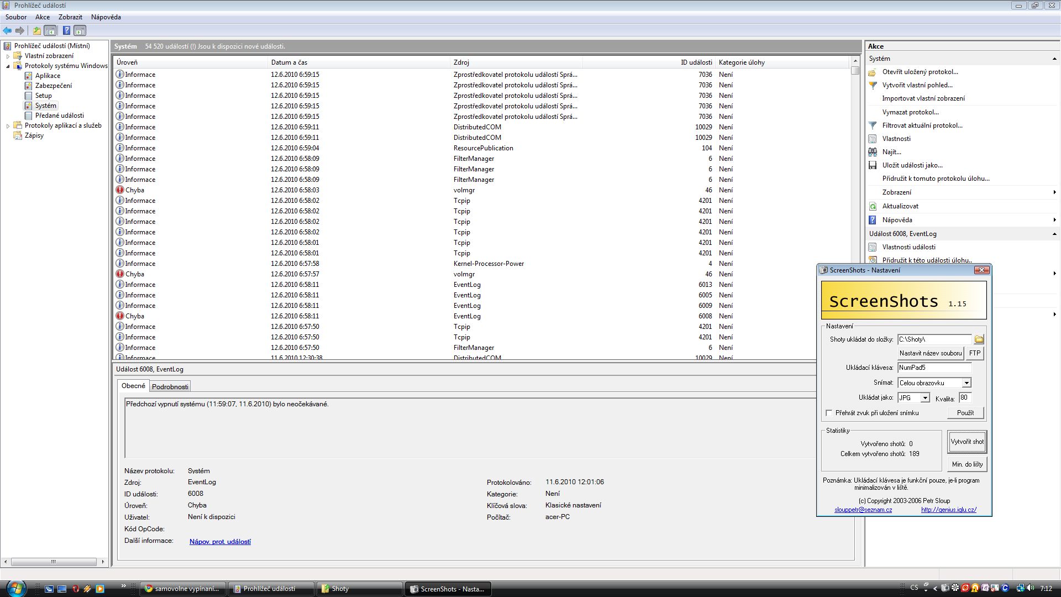The height and width of the screenshot is (597, 1061).
Task: Click the Vytvořit shot button
Action: pyautogui.click(x=967, y=442)
